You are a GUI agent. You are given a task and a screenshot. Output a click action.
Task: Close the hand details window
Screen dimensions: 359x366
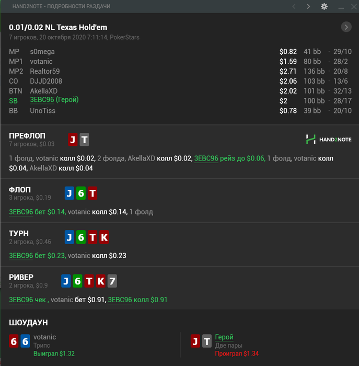(354, 6)
